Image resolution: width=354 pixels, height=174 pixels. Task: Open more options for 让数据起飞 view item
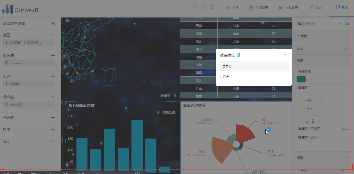(x=51, y=43)
